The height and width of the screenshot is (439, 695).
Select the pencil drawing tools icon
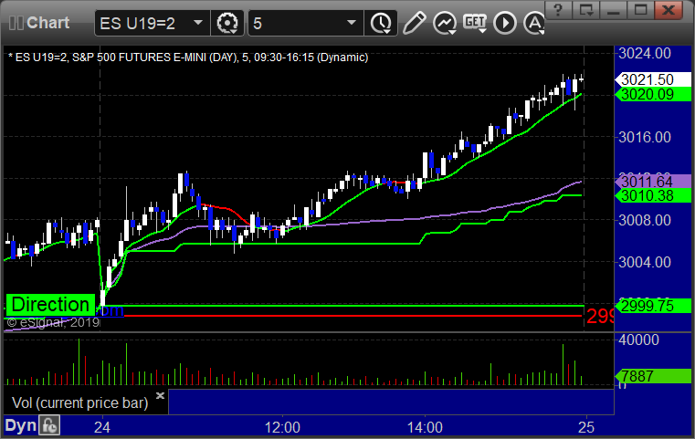414,21
